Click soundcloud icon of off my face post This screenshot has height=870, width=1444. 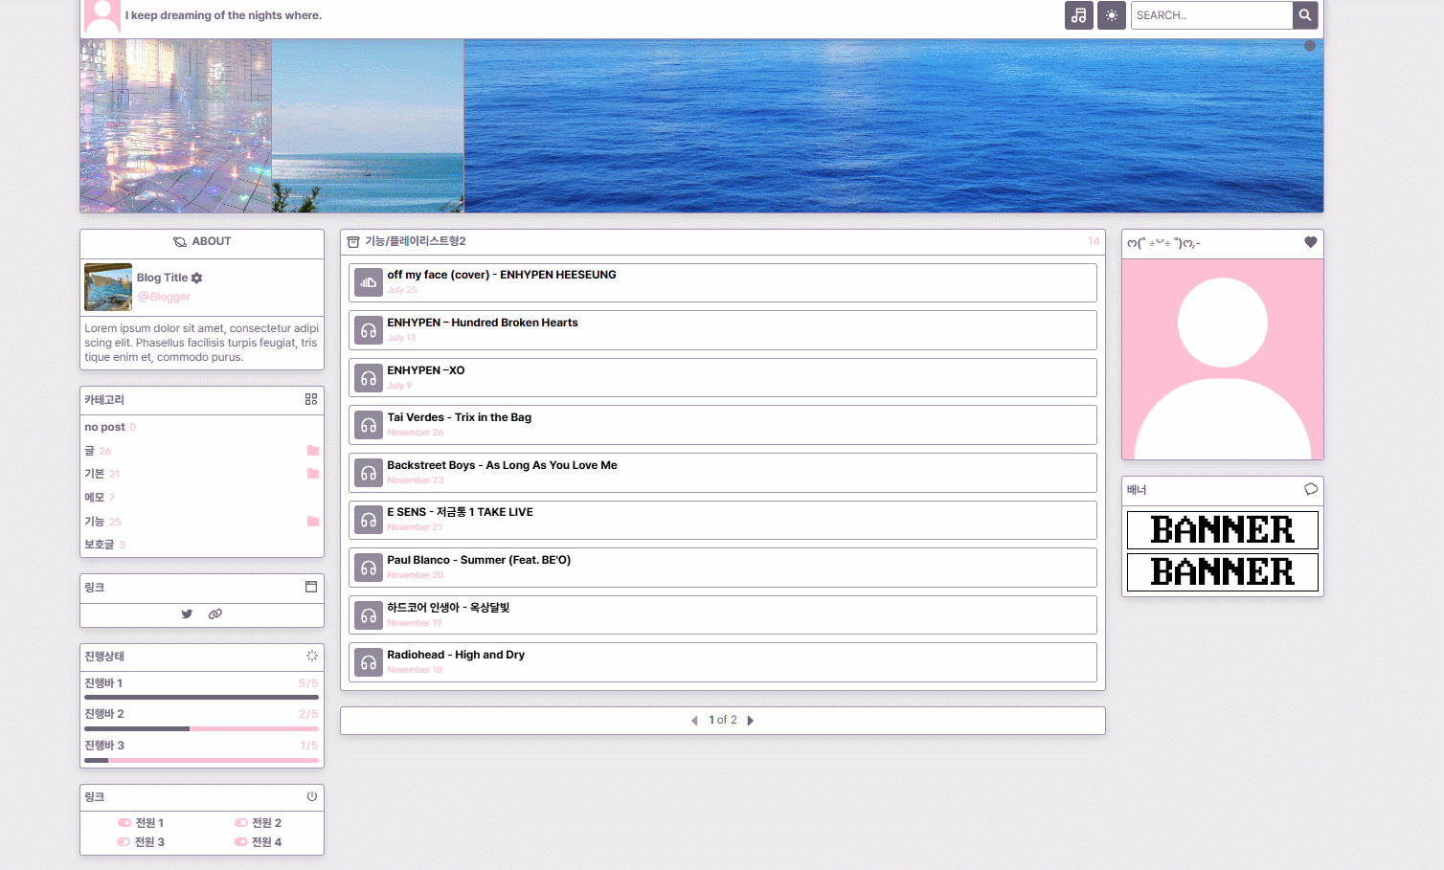click(x=369, y=282)
